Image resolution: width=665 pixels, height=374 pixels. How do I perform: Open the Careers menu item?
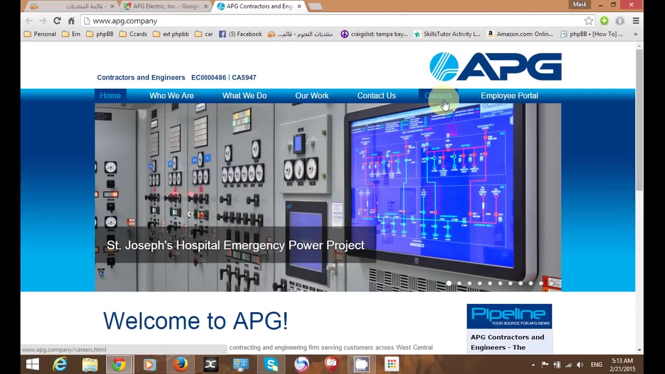pos(438,96)
